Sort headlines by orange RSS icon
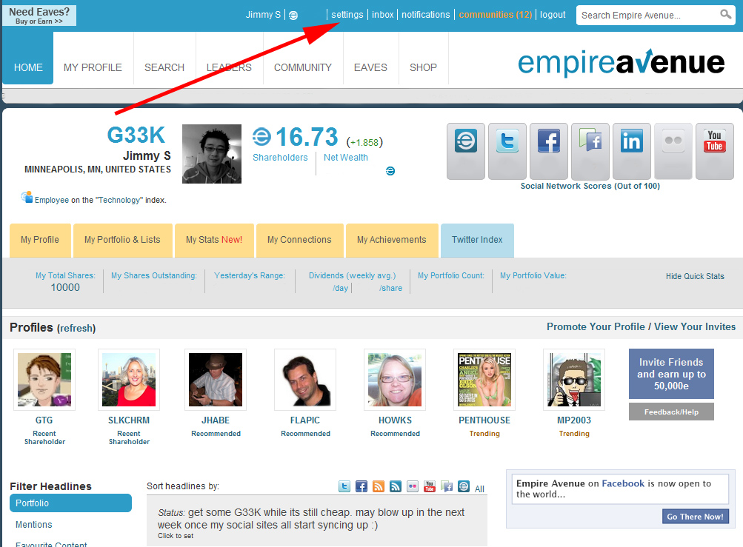Image resolution: width=743 pixels, height=547 pixels. coord(379,486)
